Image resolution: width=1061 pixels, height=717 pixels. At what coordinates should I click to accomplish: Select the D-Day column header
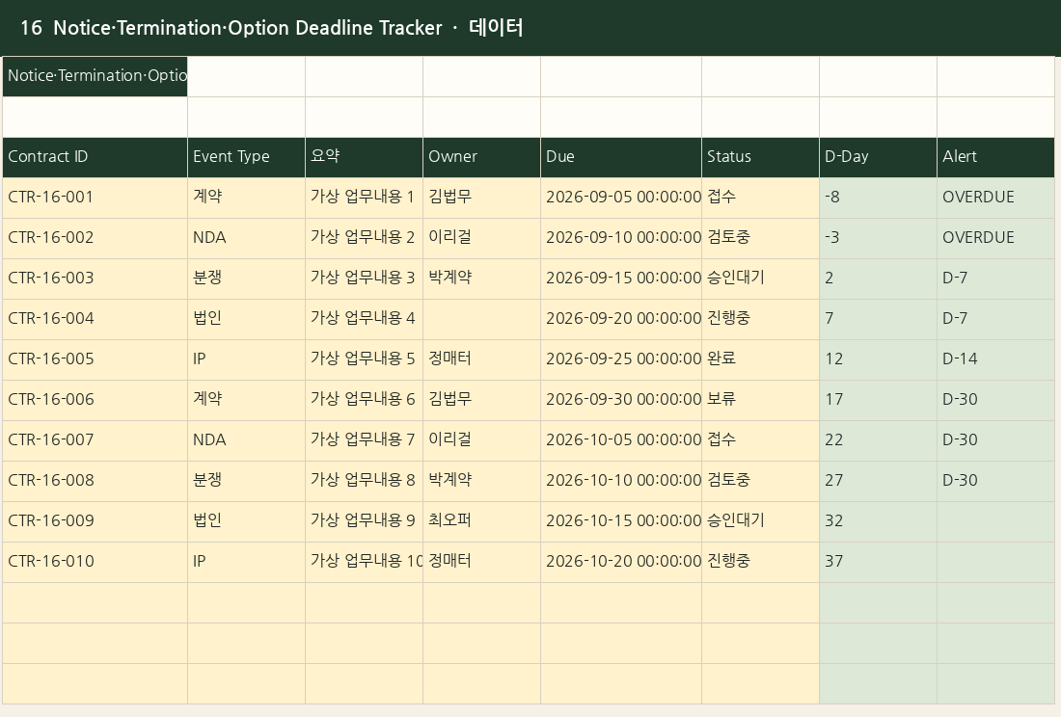tap(879, 157)
